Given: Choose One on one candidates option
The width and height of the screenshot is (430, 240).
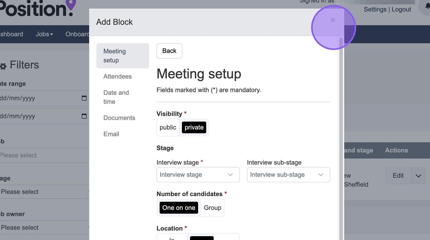Looking at the screenshot, I should [178, 208].
